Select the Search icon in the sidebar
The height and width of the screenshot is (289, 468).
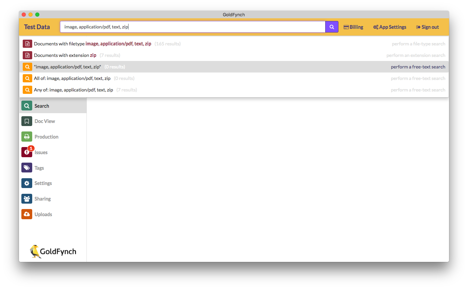(26, 105)
